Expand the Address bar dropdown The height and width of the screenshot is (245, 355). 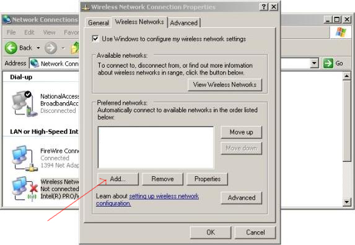pos(314,63)
